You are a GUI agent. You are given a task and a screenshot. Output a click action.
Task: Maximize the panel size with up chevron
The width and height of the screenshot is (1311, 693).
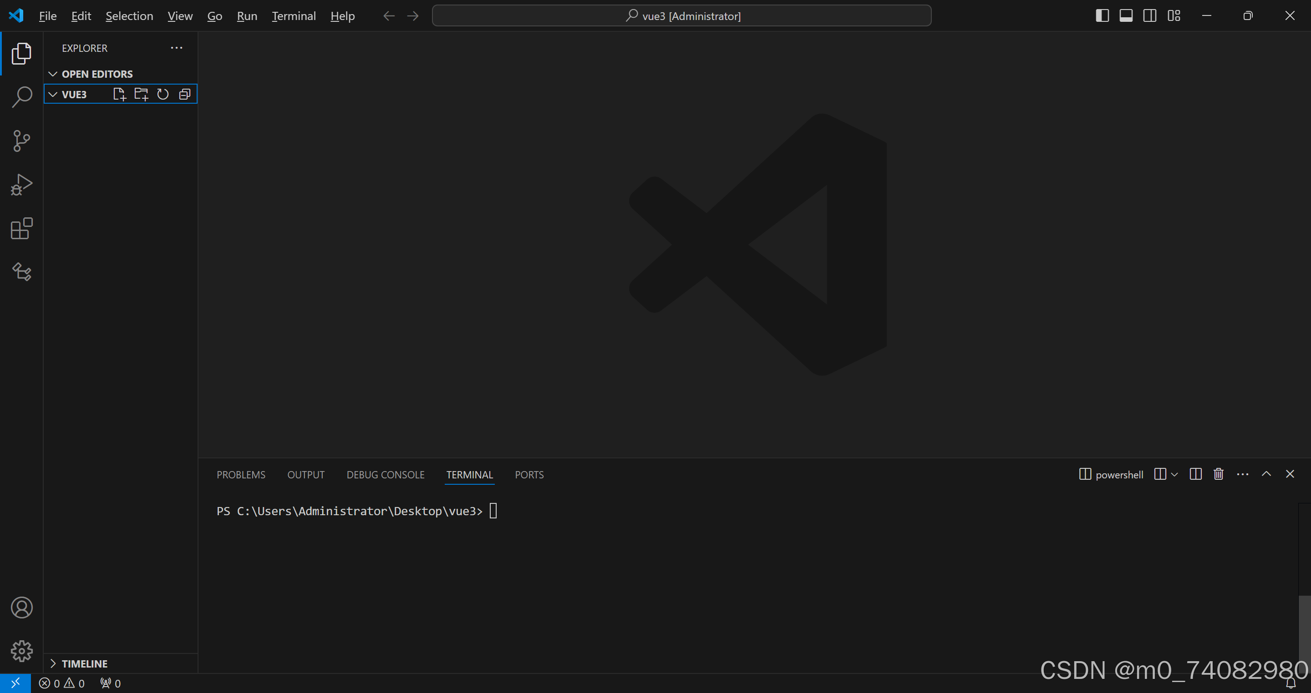tap(1266, 474)
